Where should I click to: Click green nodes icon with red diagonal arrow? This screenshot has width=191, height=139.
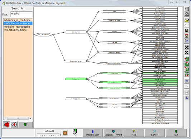tap(186, 69)
